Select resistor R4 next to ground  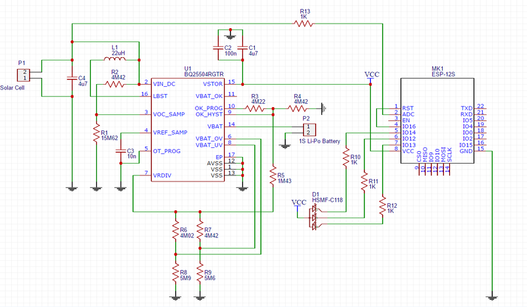pos(300,106)
